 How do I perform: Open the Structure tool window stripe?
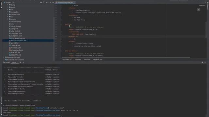(x=1, y=100)
